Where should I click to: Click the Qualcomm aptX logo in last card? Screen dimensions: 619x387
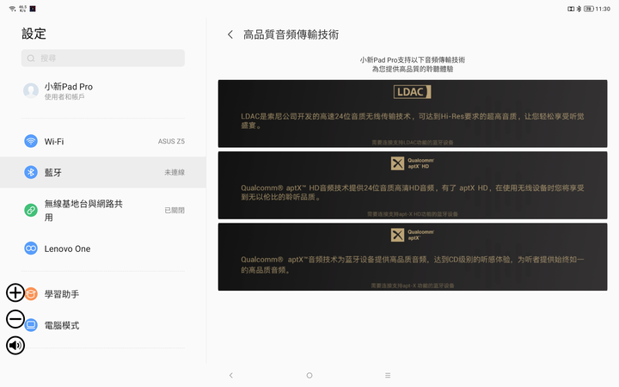tap(412, 235)
